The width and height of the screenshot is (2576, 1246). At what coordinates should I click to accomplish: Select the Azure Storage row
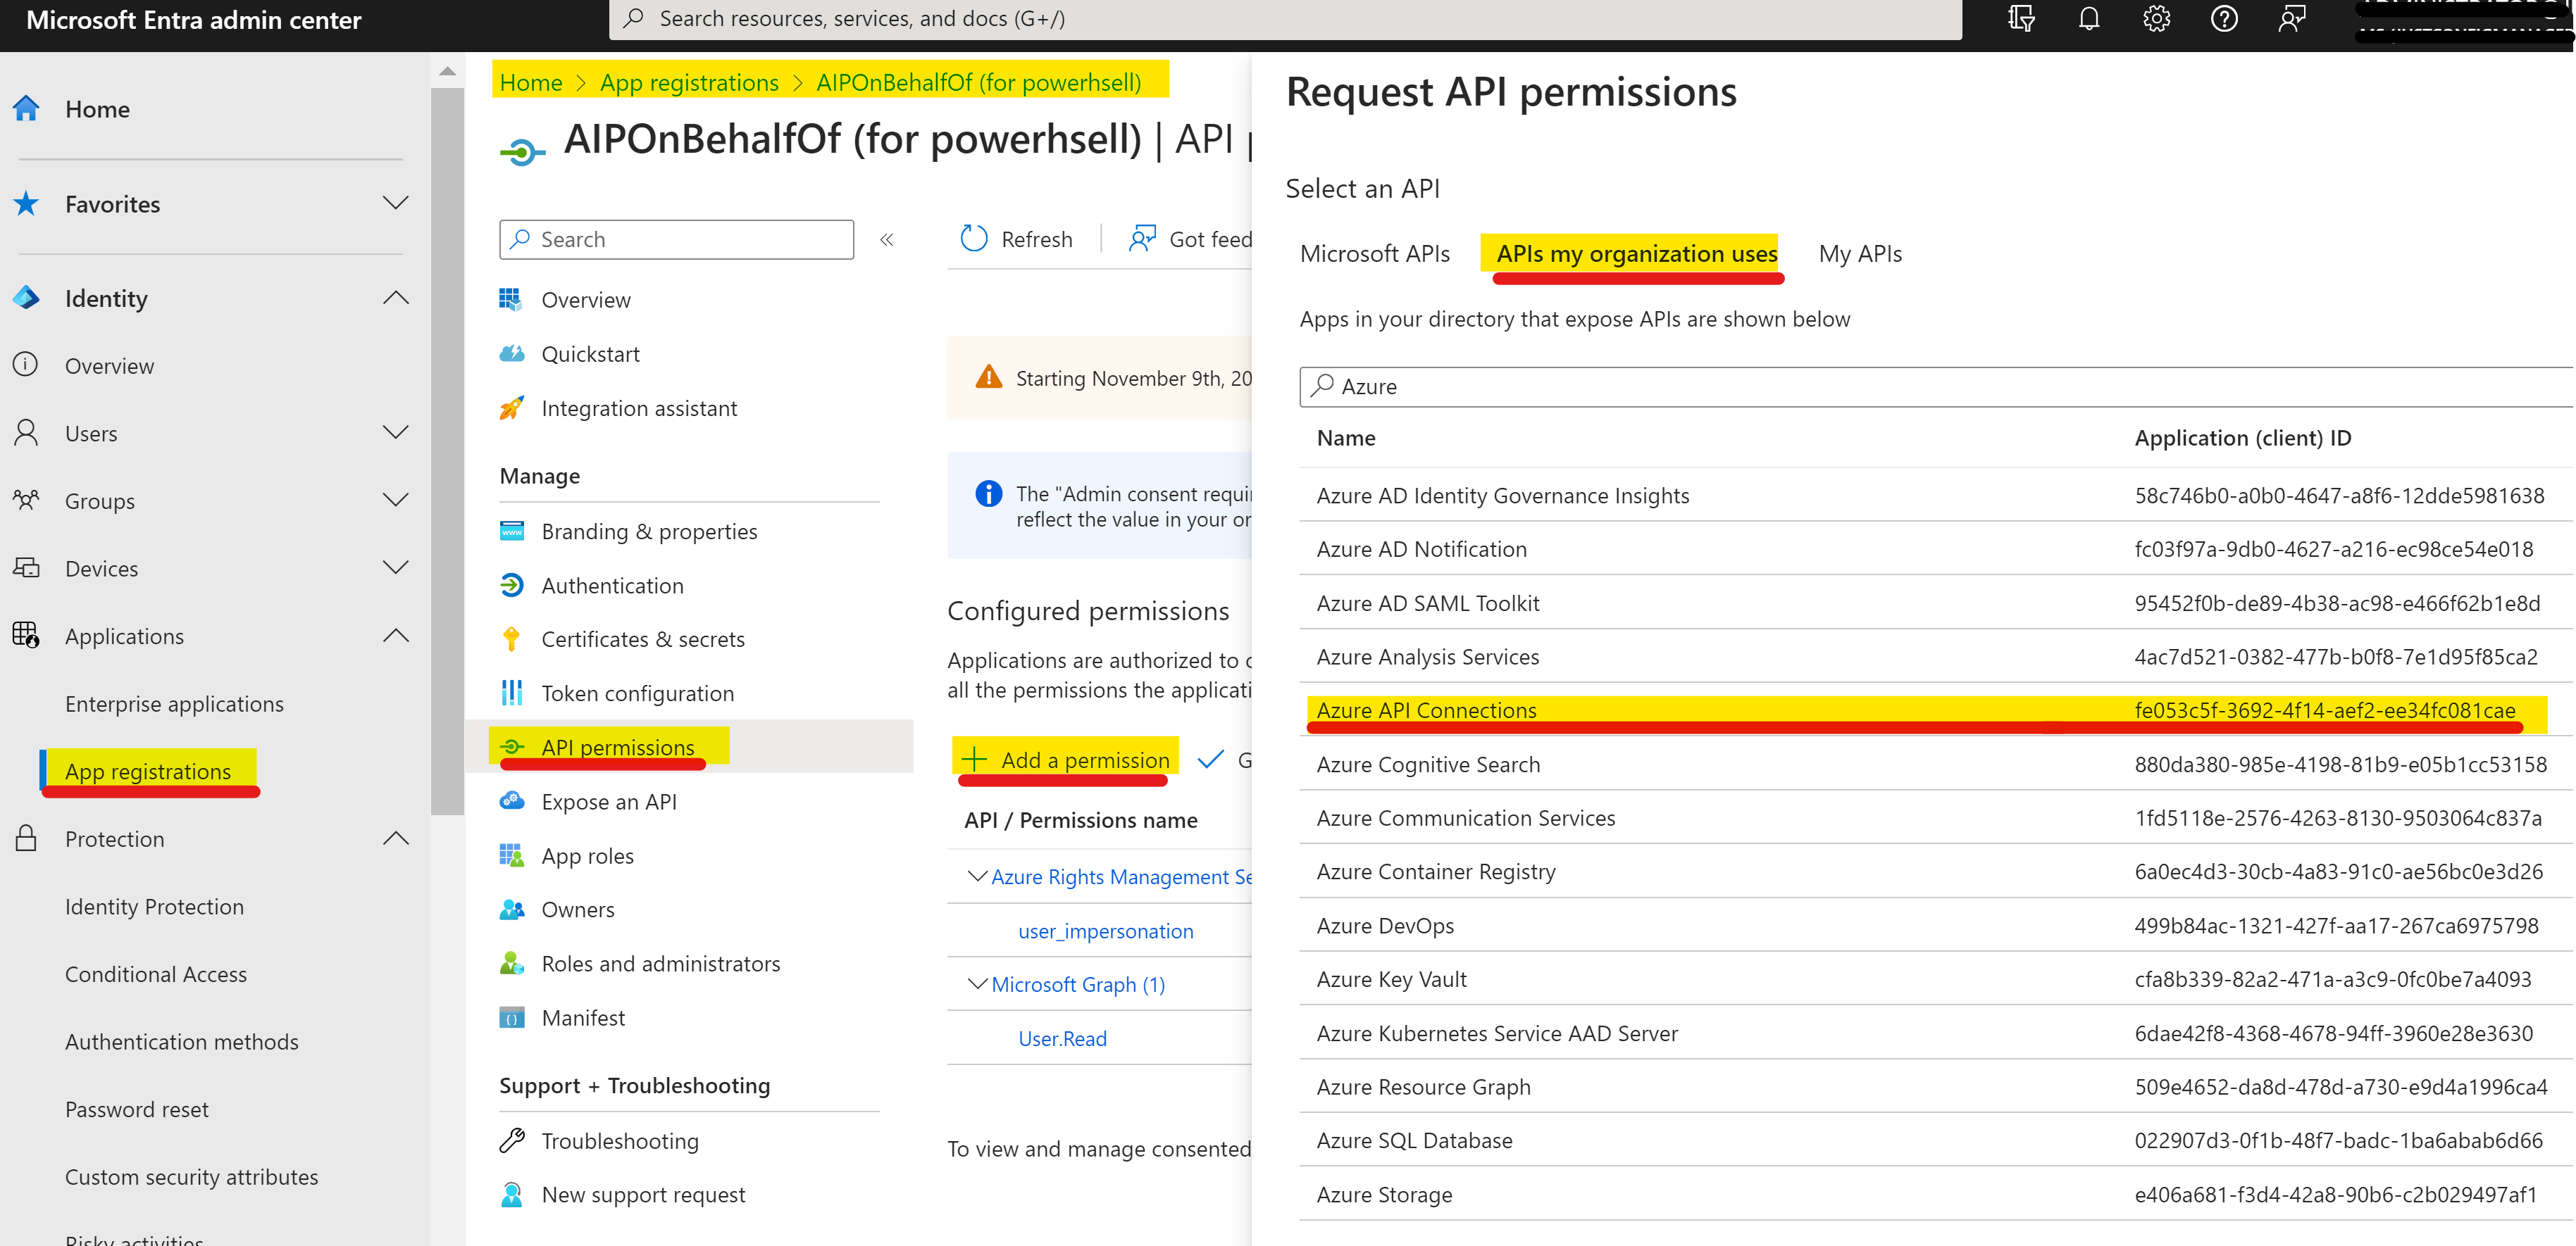(1936, 1194)
